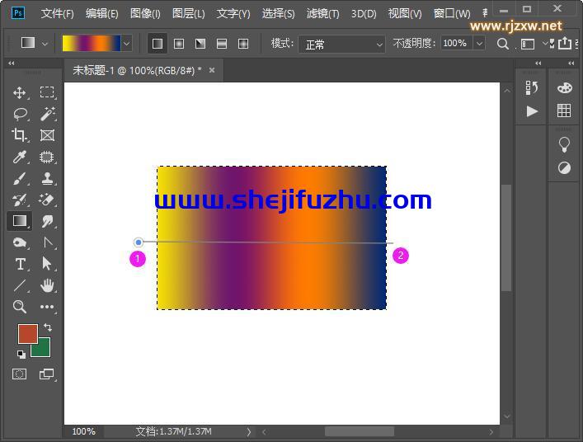This screenshot has height=442, width=583.
Task: Select the Brush tool
Action: (x=19, y=178)
